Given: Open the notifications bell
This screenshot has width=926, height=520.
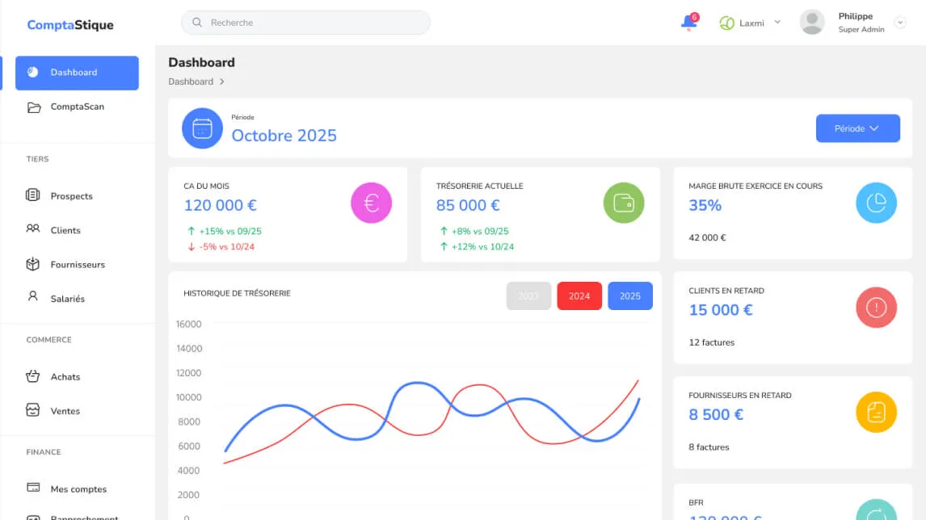Looking at the screenshot, I should [x=688, y=23].
